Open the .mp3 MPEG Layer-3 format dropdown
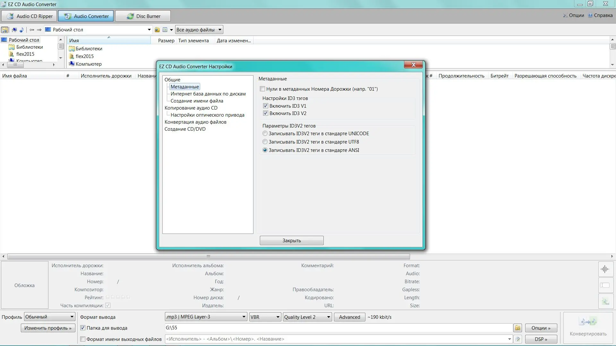 [x=206, y=317]
